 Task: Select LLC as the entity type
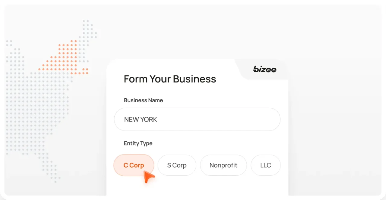pos(265,165)
